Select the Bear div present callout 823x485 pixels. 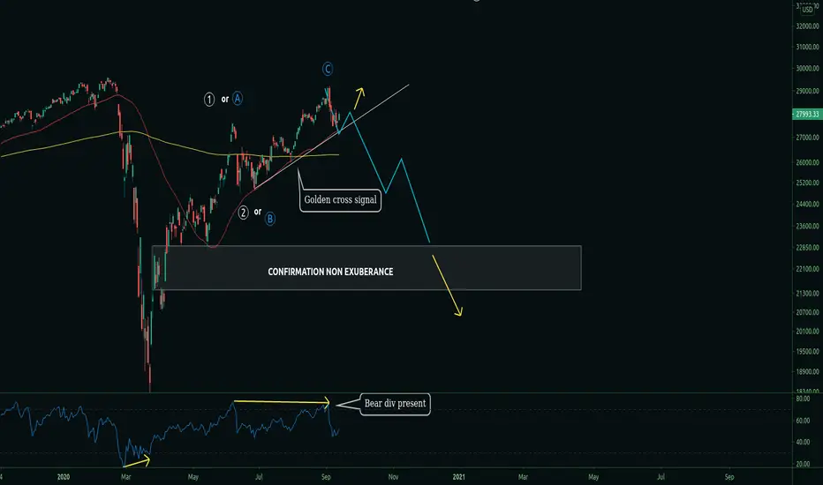click(395, 404)
